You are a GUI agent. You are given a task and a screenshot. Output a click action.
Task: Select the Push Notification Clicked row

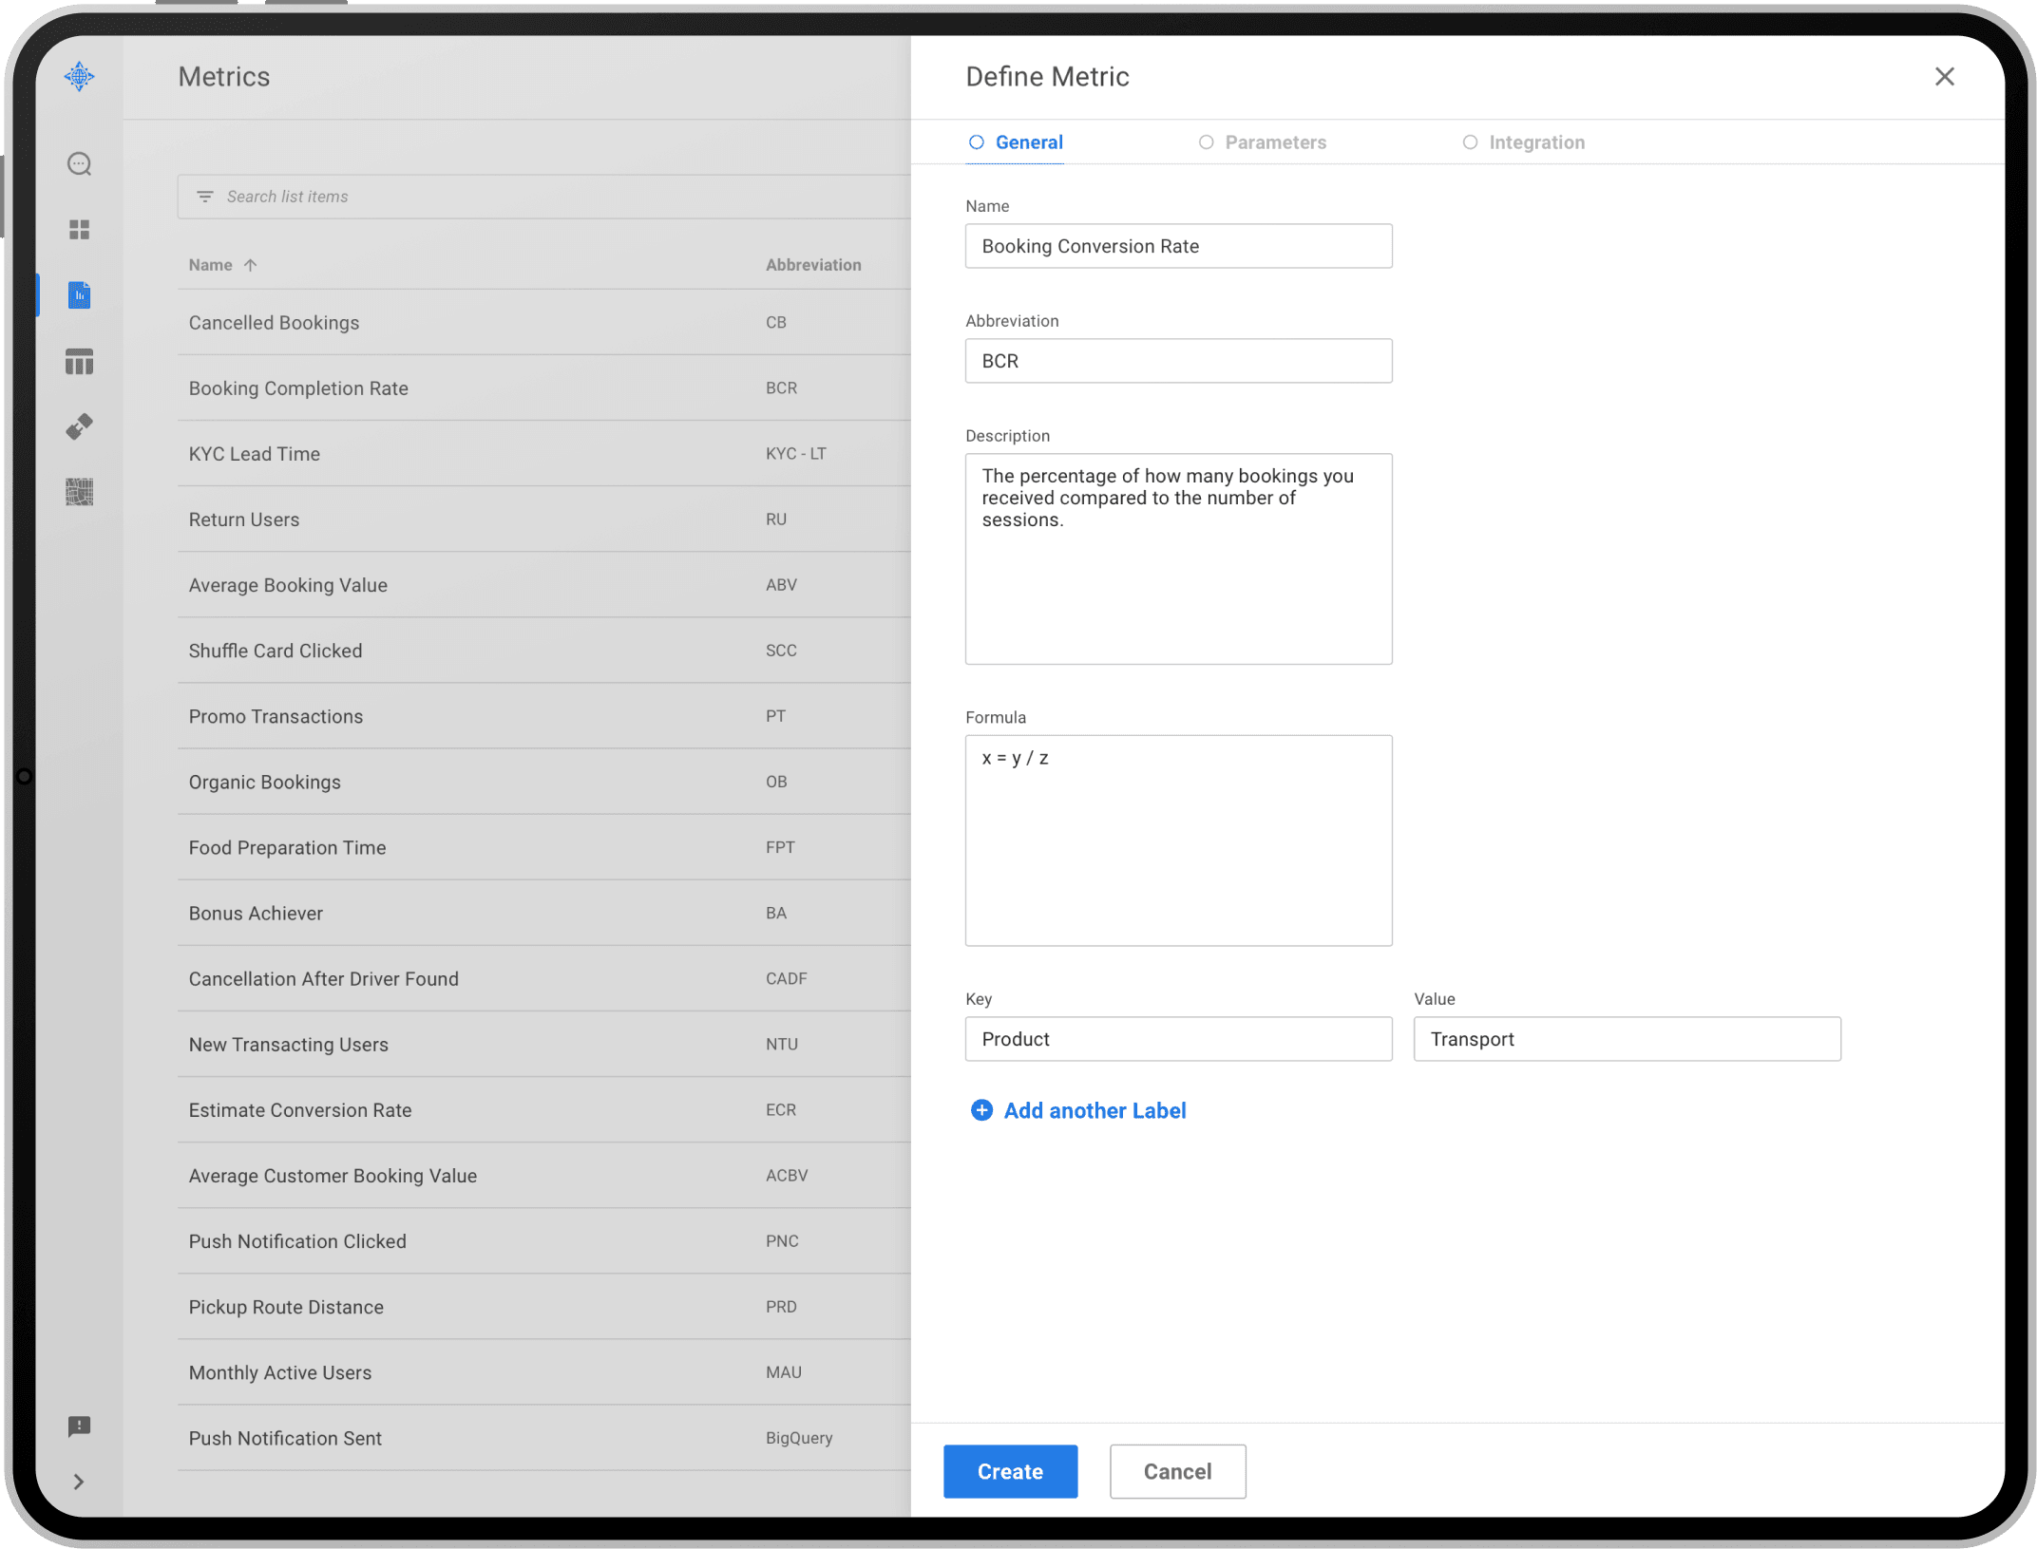pyautogui.click(x=543, y=1240)
